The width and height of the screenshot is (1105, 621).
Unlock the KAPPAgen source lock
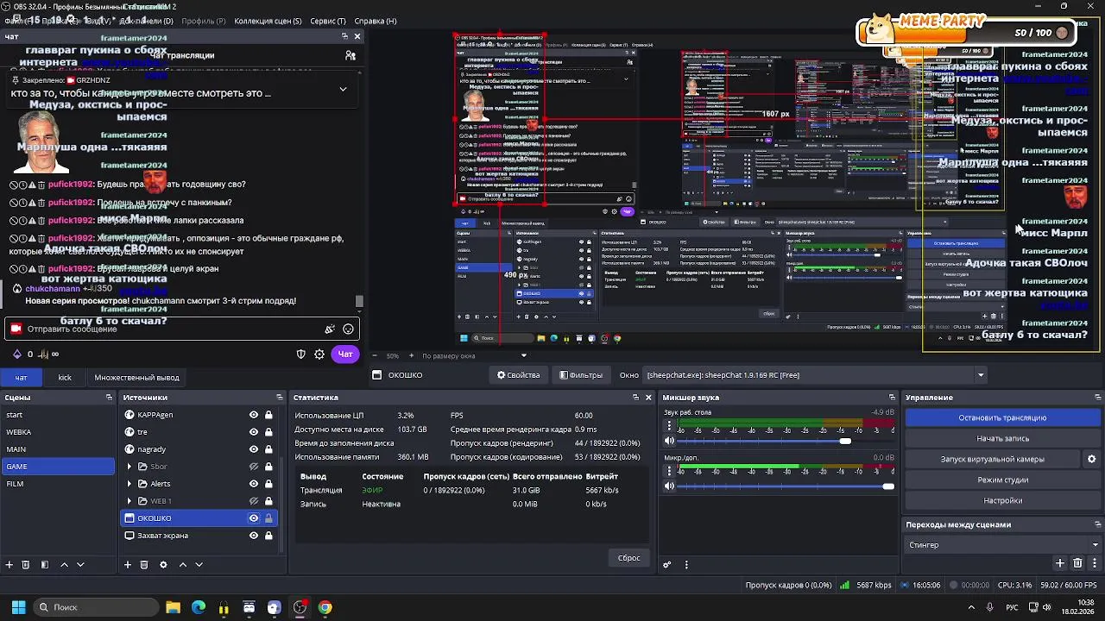click(268, 415)
